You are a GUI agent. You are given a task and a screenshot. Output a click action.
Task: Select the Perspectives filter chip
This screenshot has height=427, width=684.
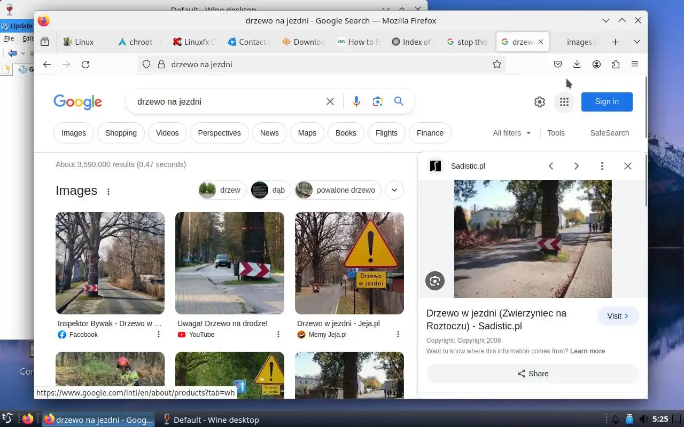219,133
